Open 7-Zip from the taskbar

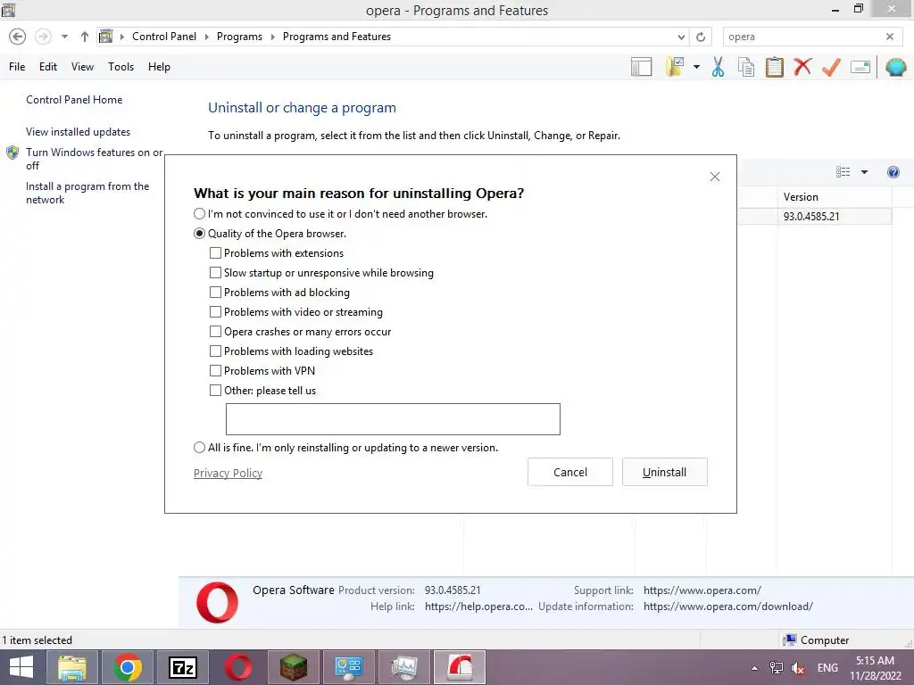coord(182,667)
